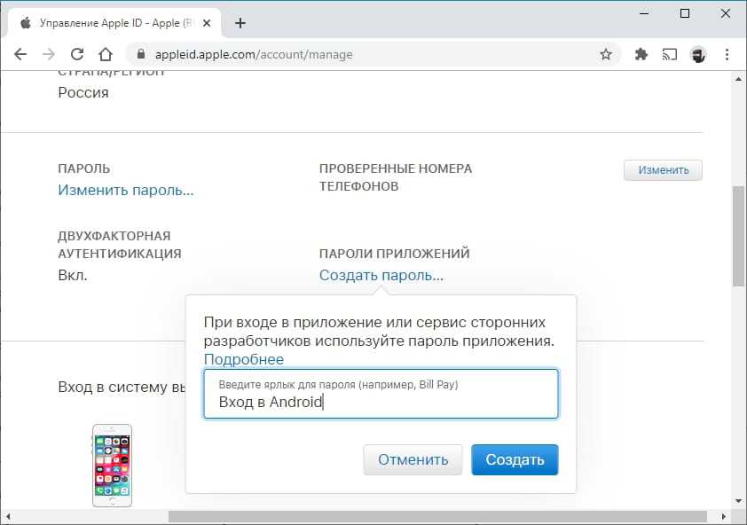The height and width of the screenshot is (525, 747).
Task: Open the Изменить пароль... link
Action: pos(126,190)
